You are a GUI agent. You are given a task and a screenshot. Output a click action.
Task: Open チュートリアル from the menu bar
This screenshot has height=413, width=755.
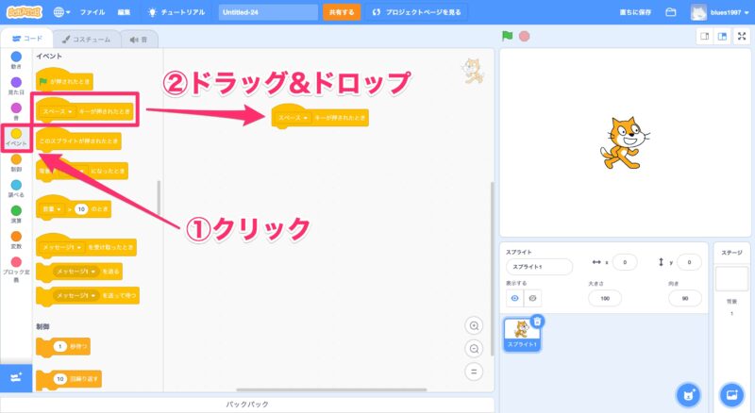(x=176, y=12)
